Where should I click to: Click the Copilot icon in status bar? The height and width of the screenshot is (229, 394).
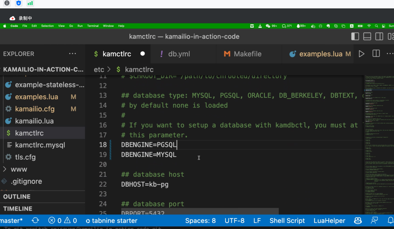tap(358, 221)
